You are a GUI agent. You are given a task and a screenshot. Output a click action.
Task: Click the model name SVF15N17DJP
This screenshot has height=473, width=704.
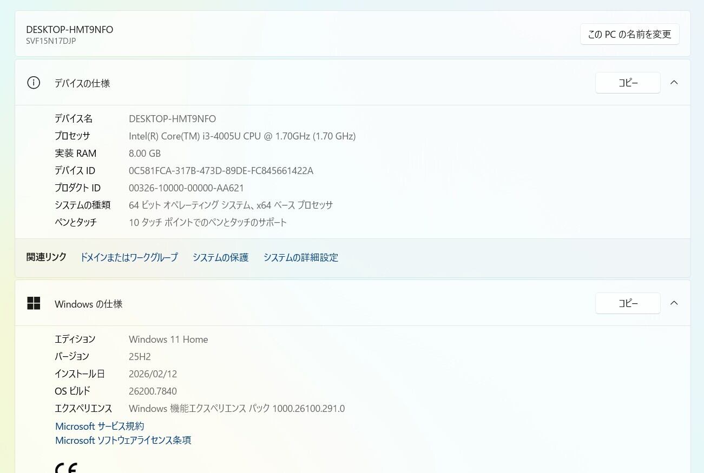[x=51, y=41]
